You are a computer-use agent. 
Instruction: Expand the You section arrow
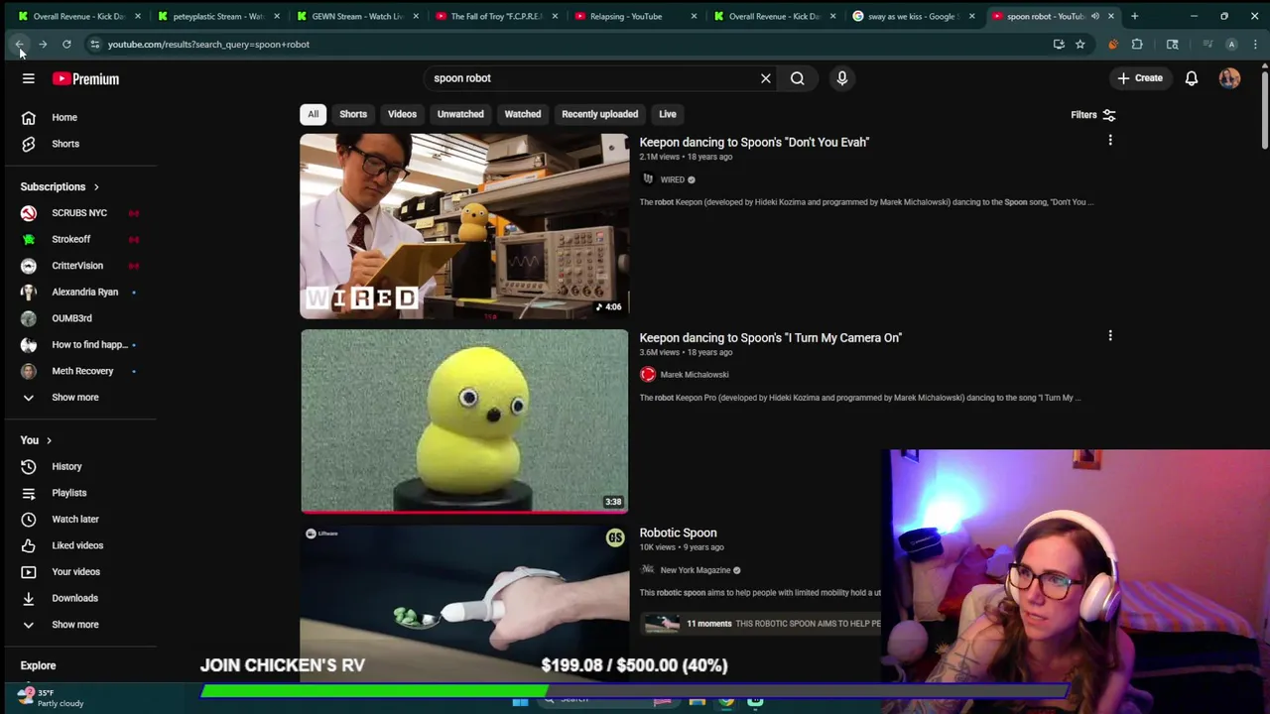(x=49, y=440)
